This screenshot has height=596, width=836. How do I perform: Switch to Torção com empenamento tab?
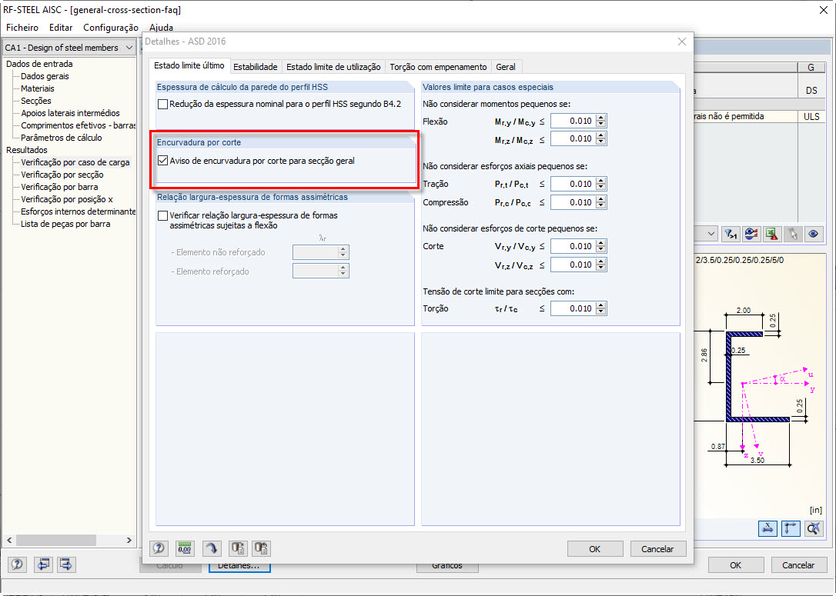coord(438,67)
